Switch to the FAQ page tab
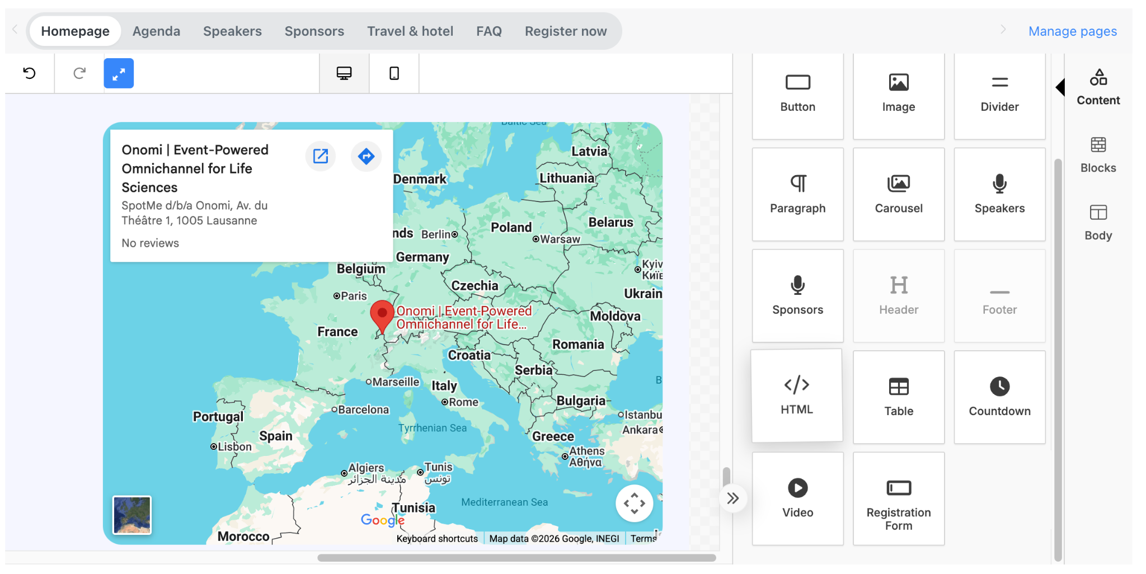1146x574 pixels. tap(489, 31)
